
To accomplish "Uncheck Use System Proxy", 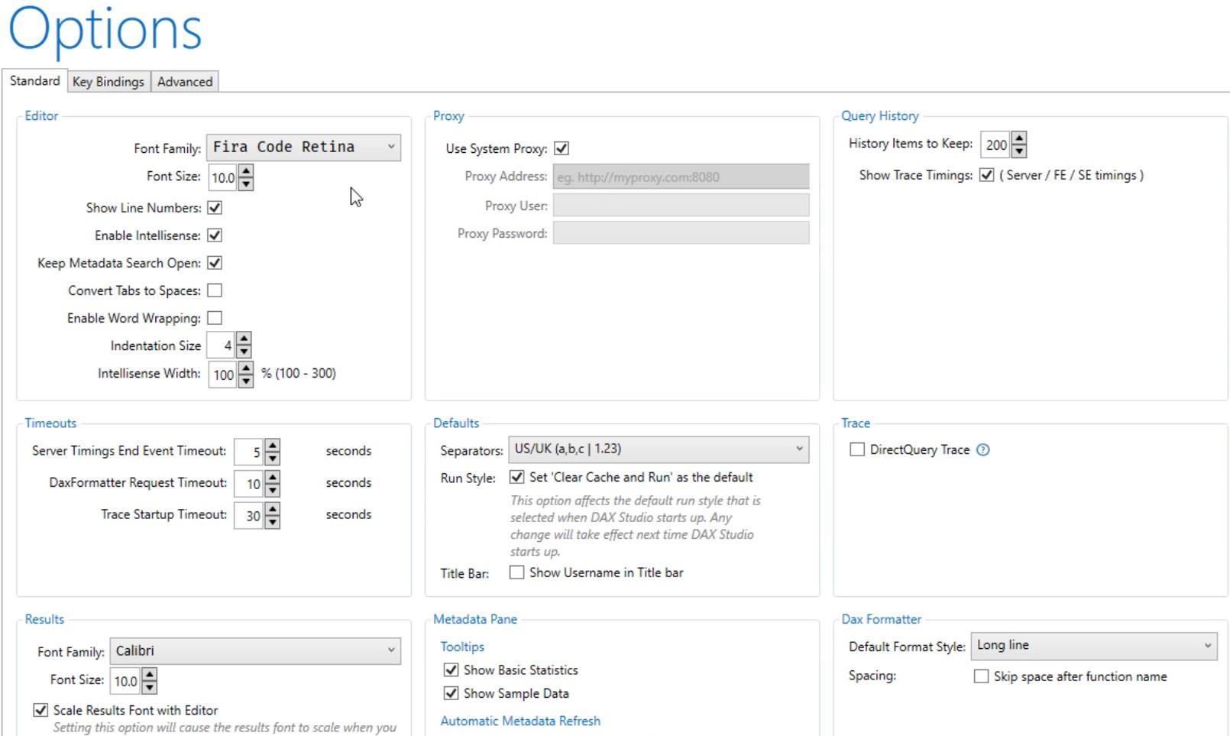I will pos(562,148).
